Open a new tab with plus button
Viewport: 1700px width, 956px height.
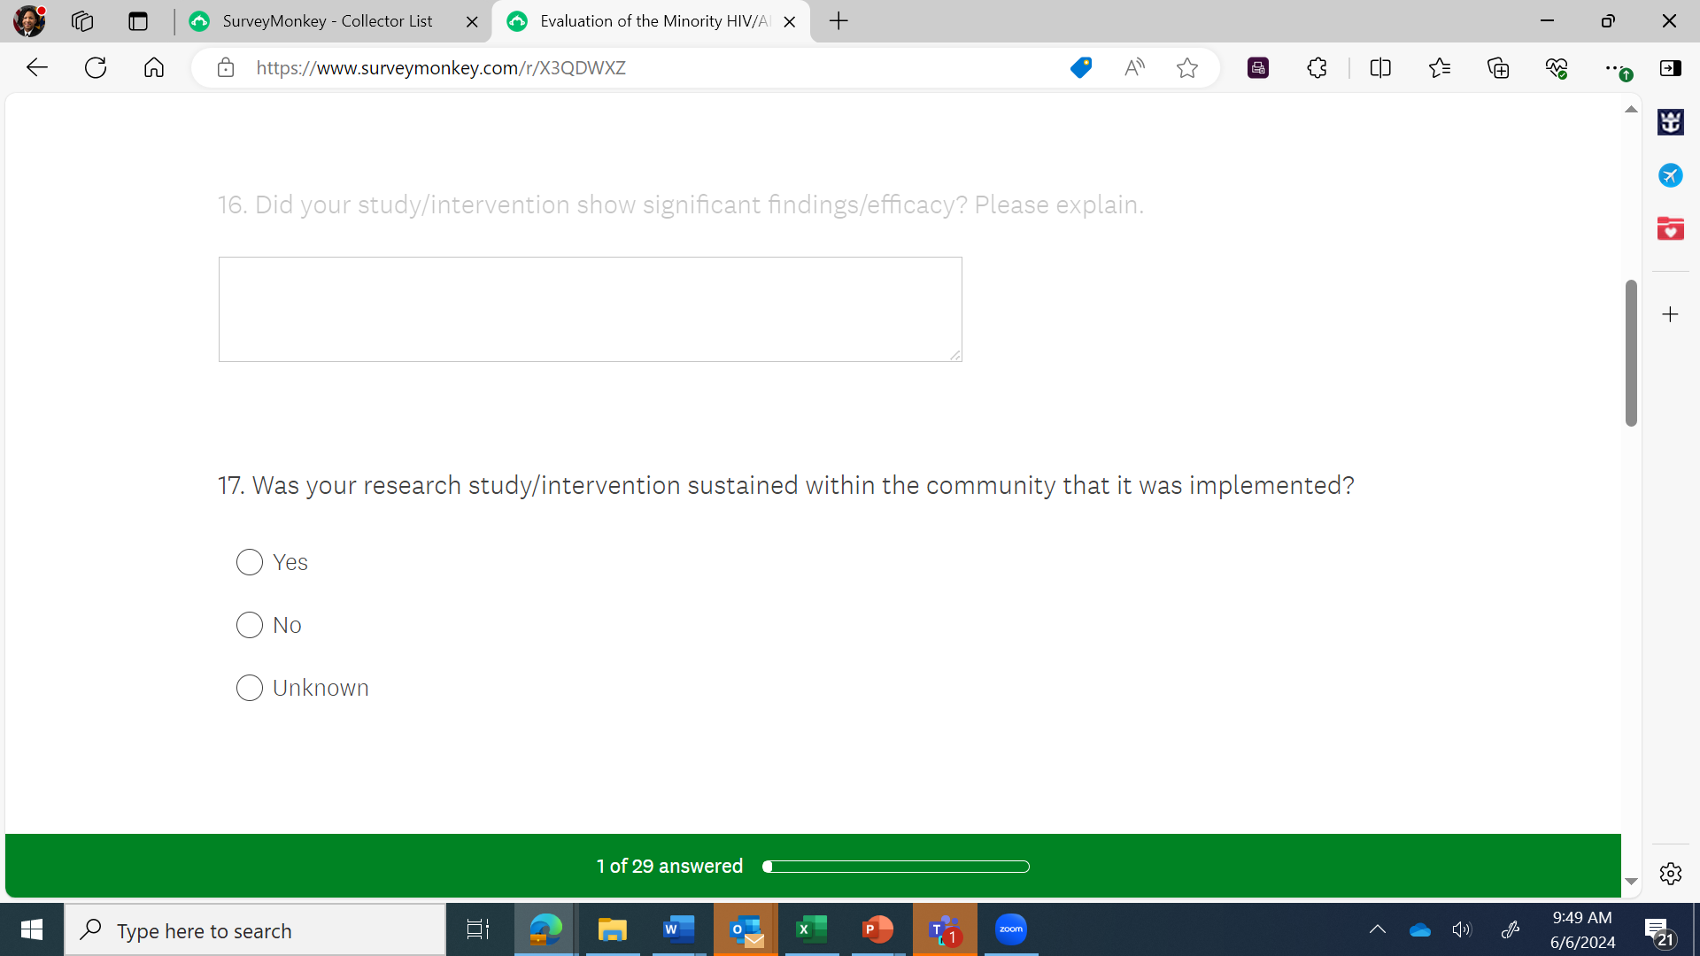pyautogui.click(x=838, y=21)
